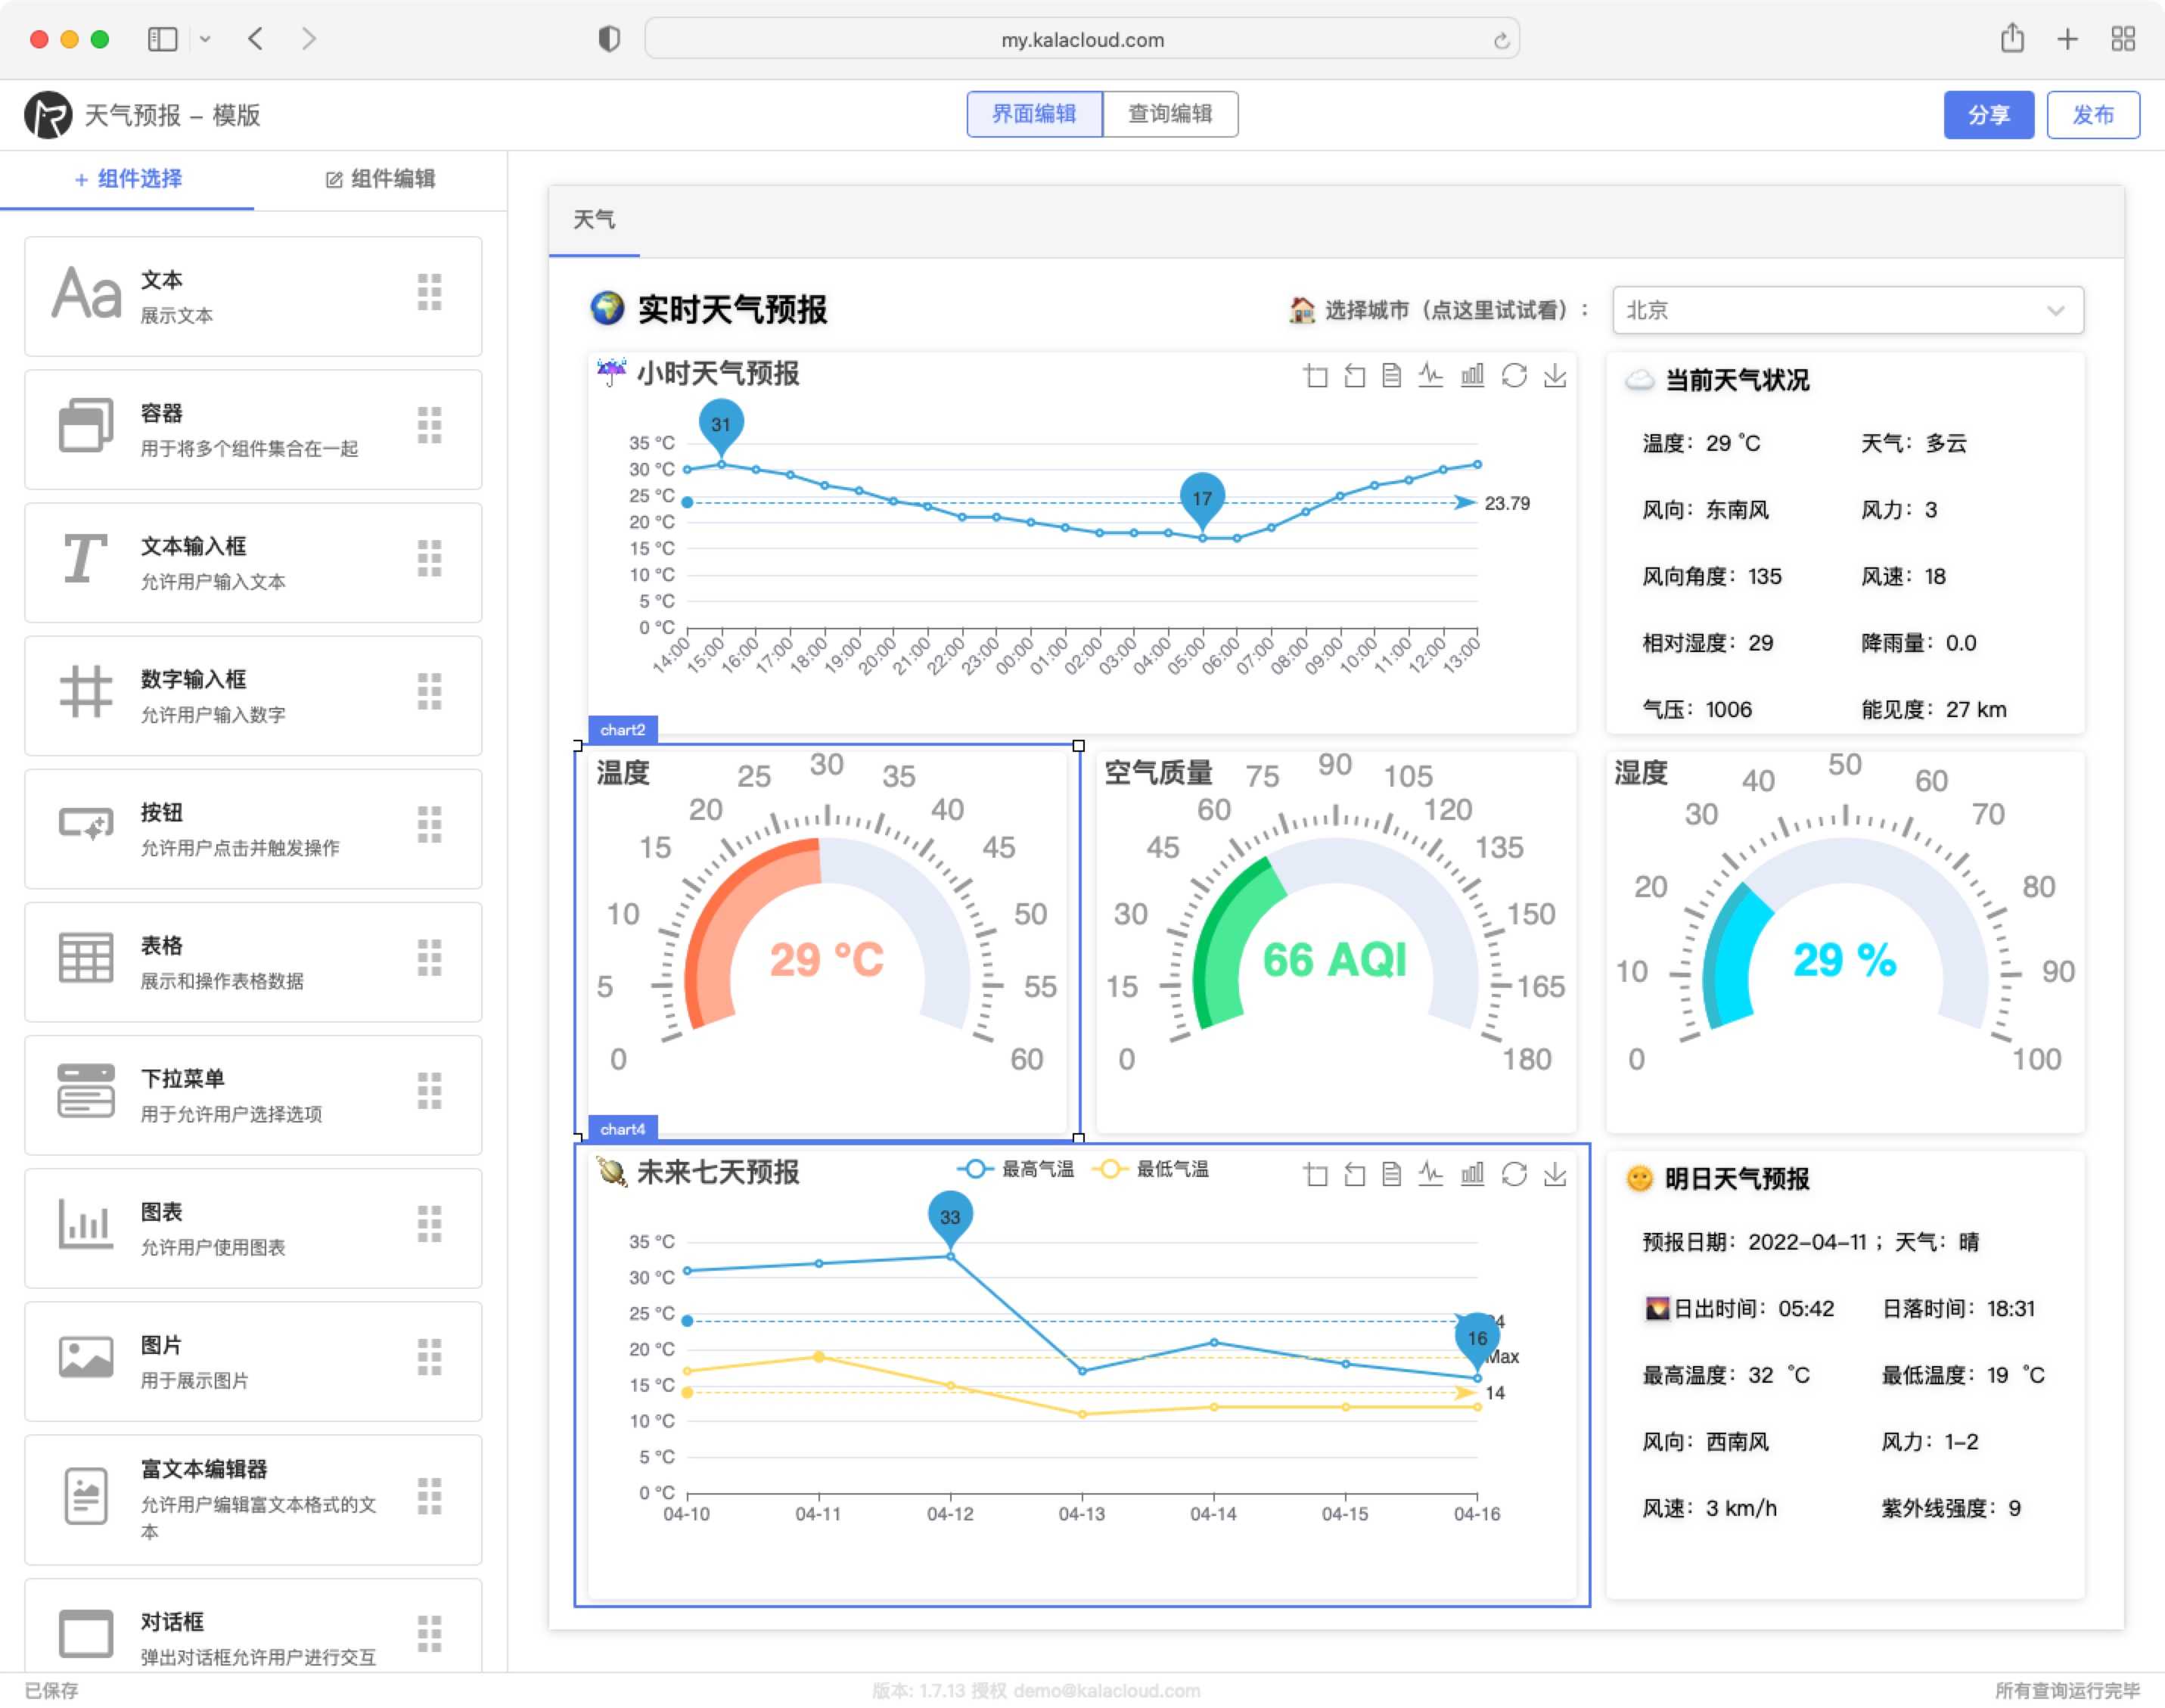Image resolution: width=2165 pixels, height=1708 pixels.
Task: Click the chart2 component label
Action: click(623, 730)
